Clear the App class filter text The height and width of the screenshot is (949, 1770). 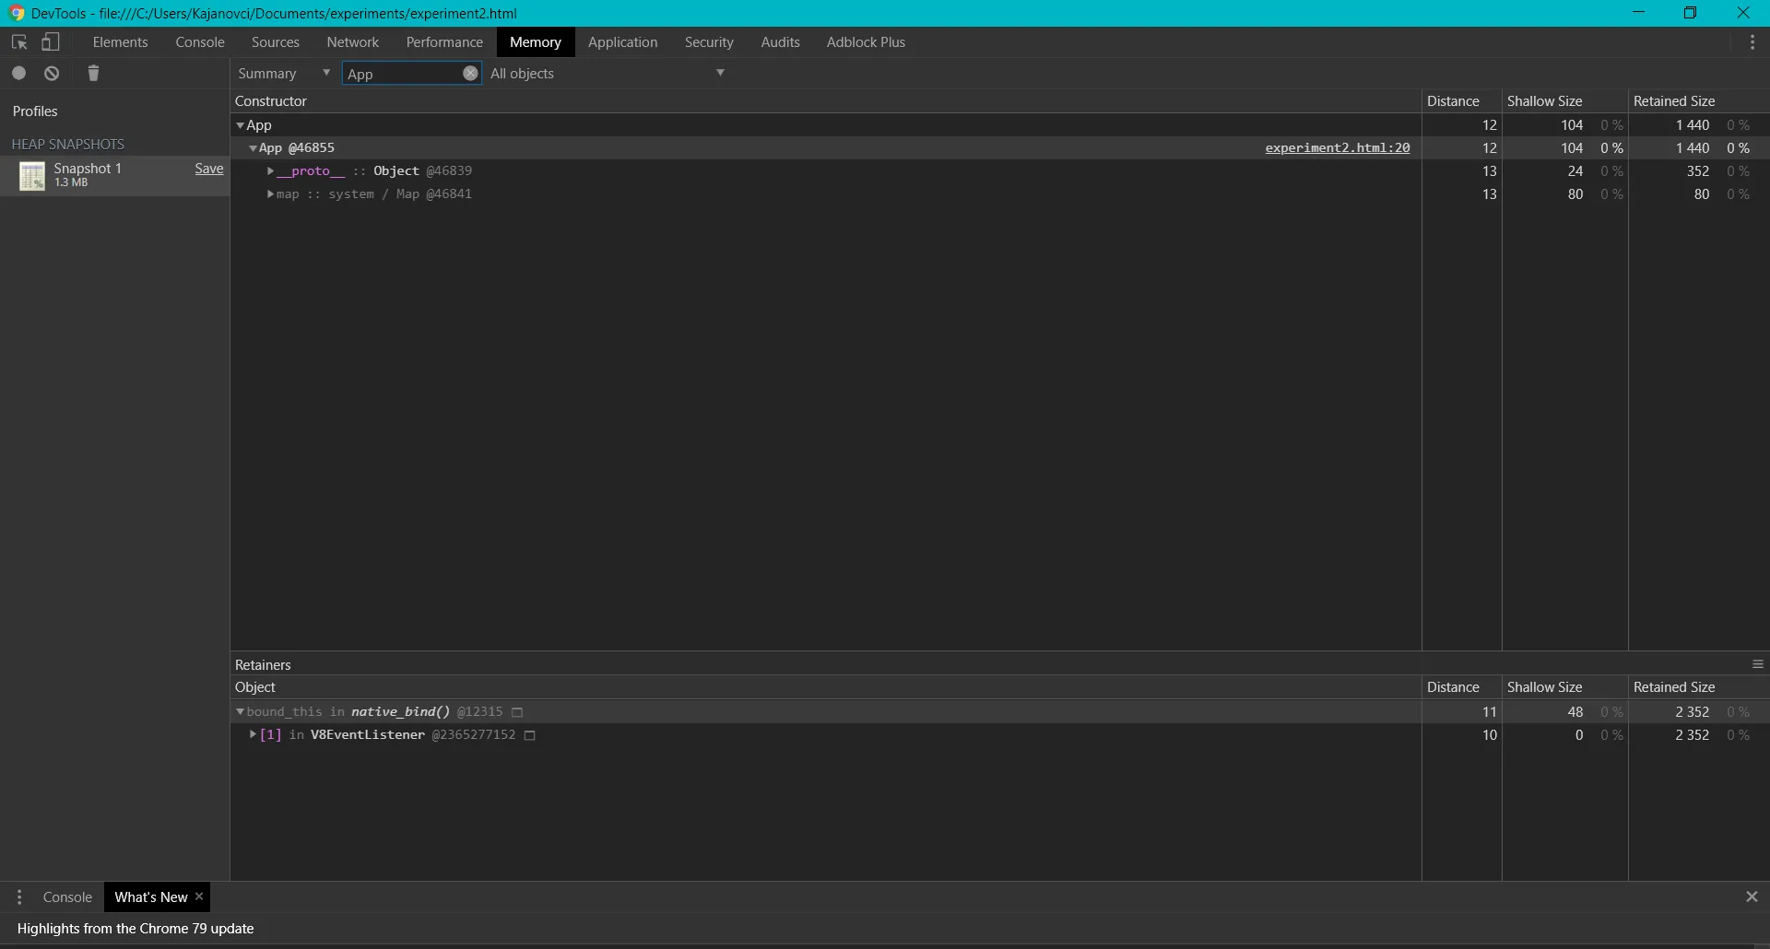pyautogui.click(x=470, y=74)
